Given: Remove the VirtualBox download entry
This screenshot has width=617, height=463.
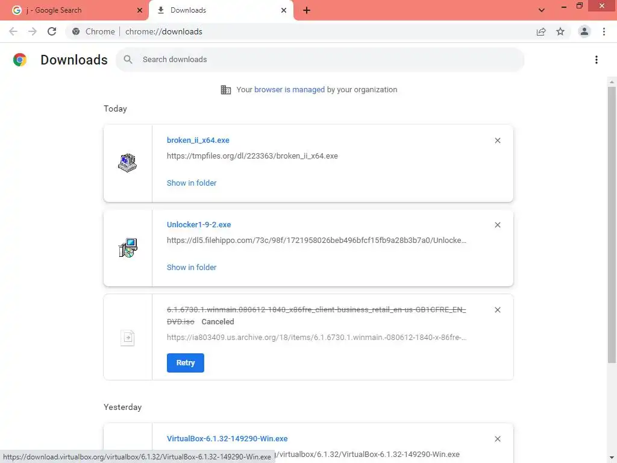Looking at the screenshot, I should 498,439.
